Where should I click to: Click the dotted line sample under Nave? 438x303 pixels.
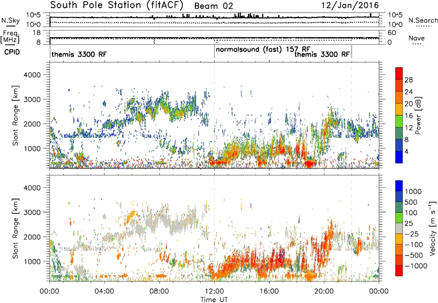[417, 44]
